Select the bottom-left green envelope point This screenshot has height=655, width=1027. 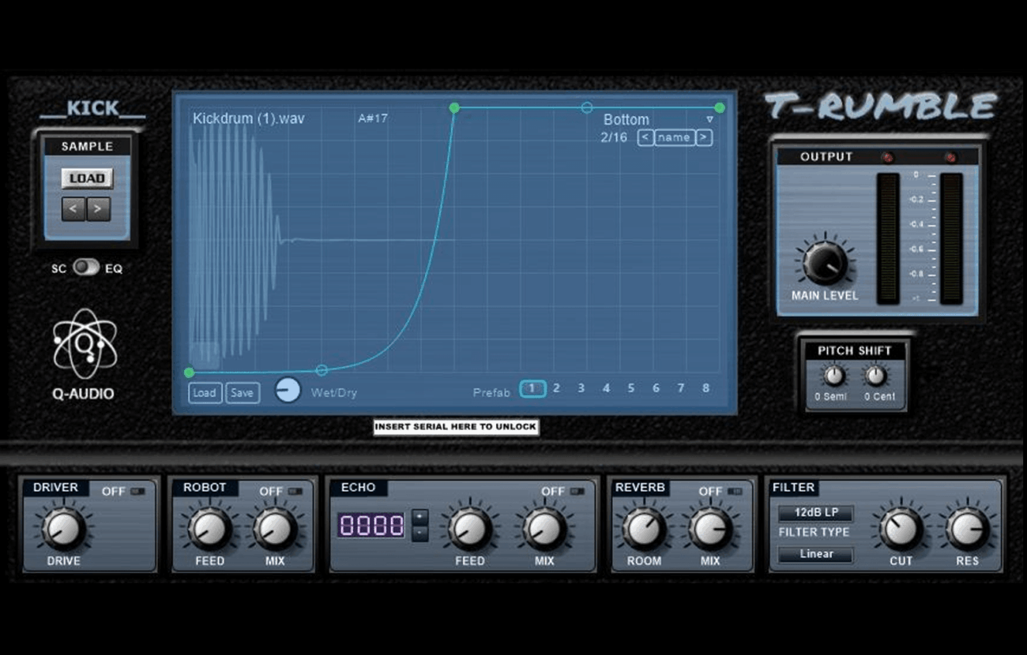(189, 372)
